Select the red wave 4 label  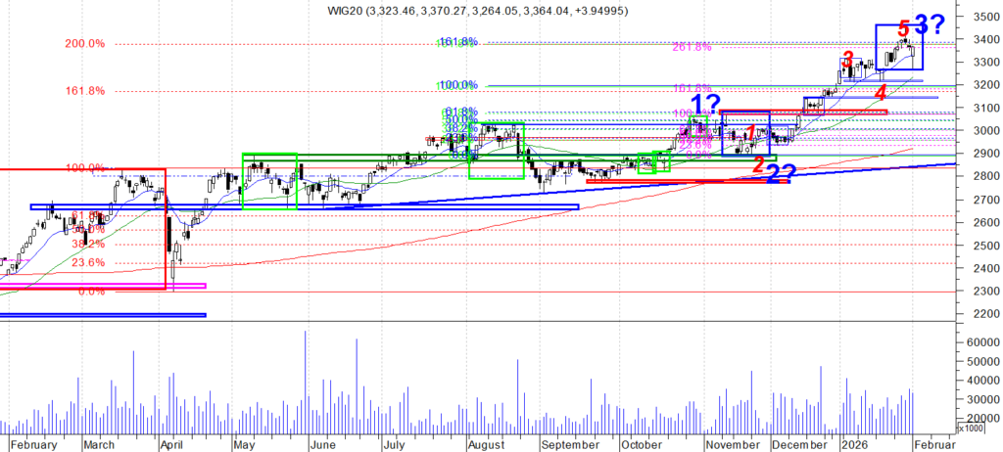pos(881,93)
